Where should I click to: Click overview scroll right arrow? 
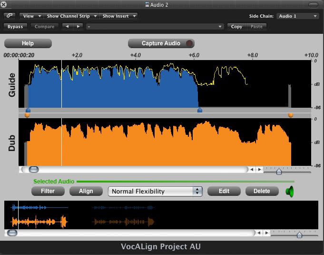[267, 233]
